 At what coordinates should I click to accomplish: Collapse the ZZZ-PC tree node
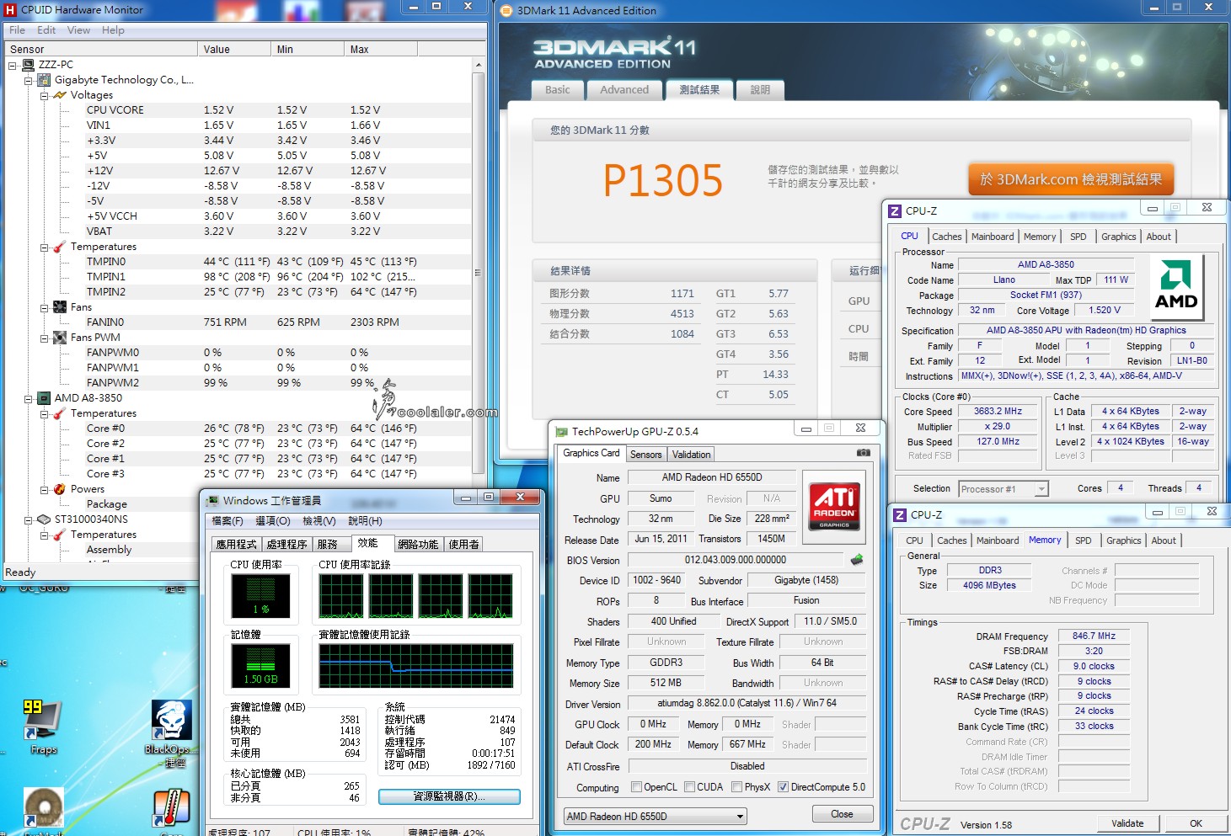[13, 65]
